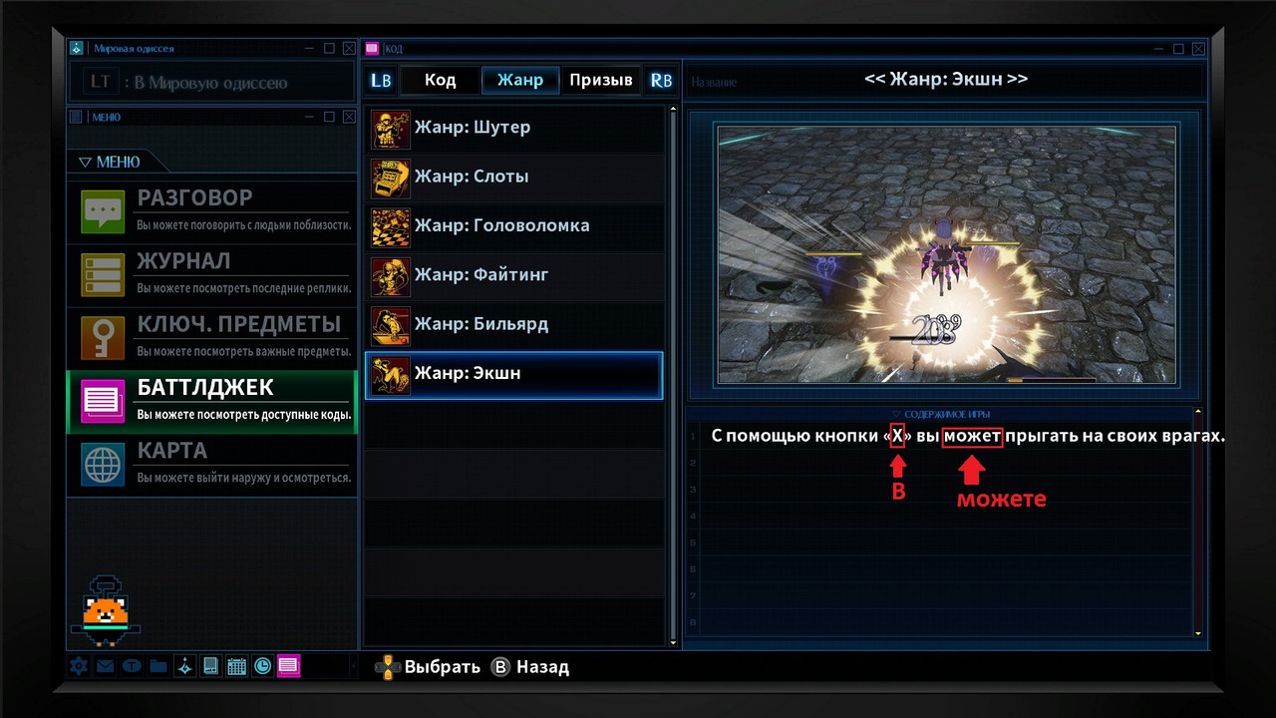Open the РАЗГОВОР menu item

point(211,212)
